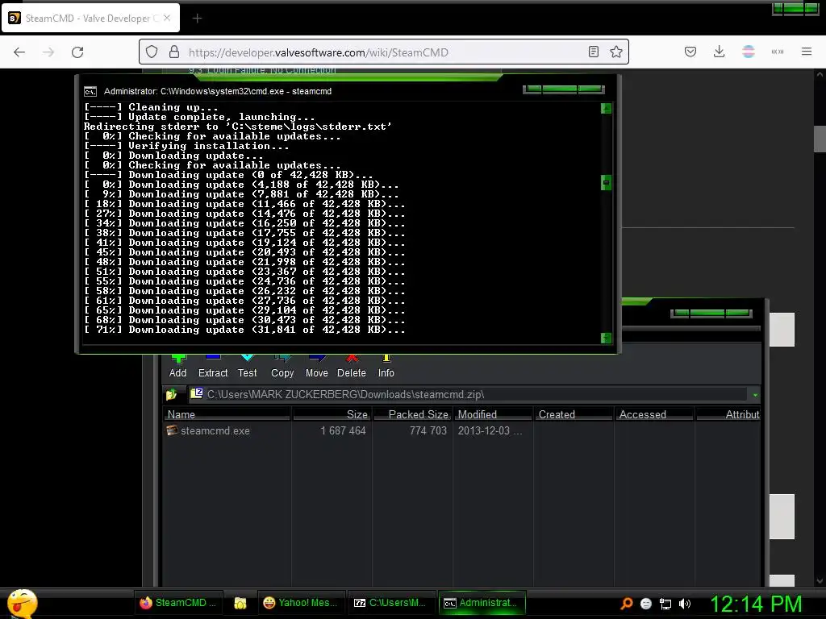Sort 7-Zip list by Size column

[332, 414]
